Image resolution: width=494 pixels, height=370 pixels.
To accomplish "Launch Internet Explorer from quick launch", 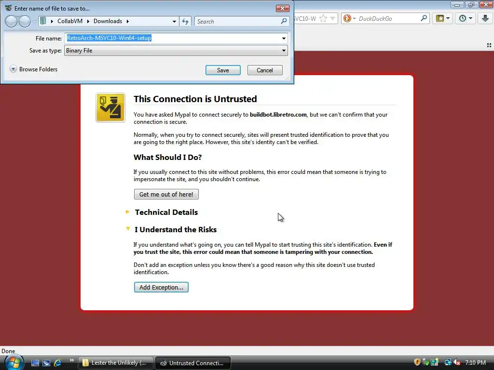I will [58, 363].
